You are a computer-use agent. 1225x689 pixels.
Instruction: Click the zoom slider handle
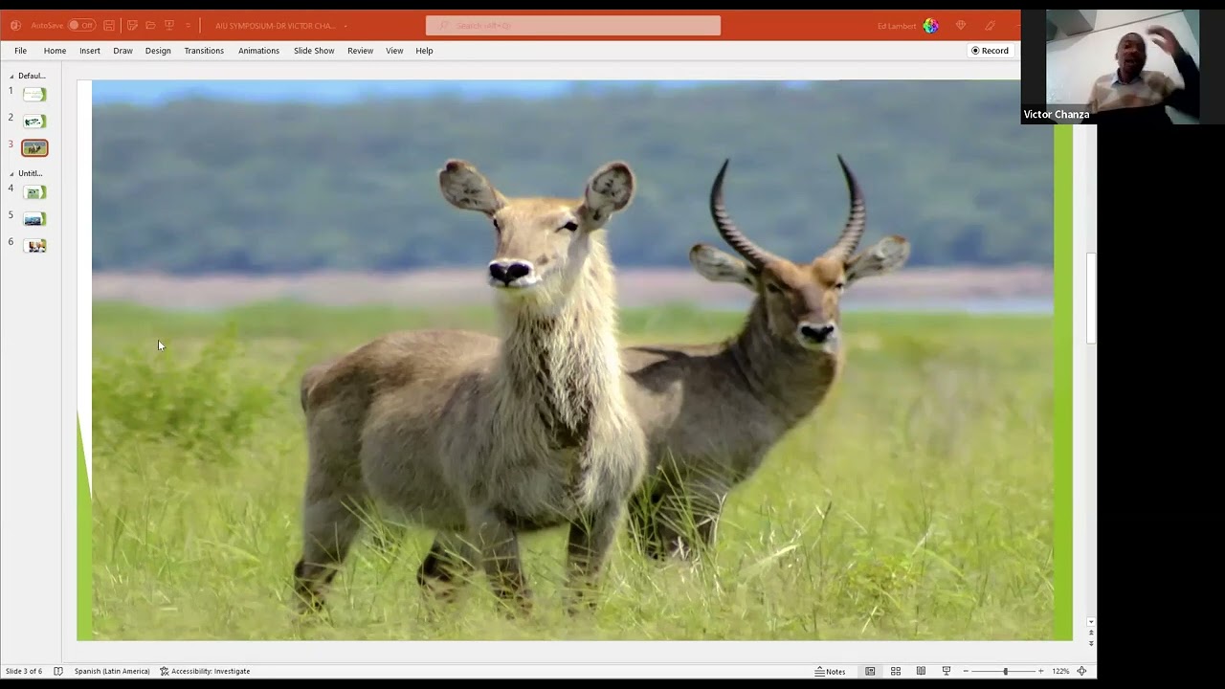[1005, 671]
